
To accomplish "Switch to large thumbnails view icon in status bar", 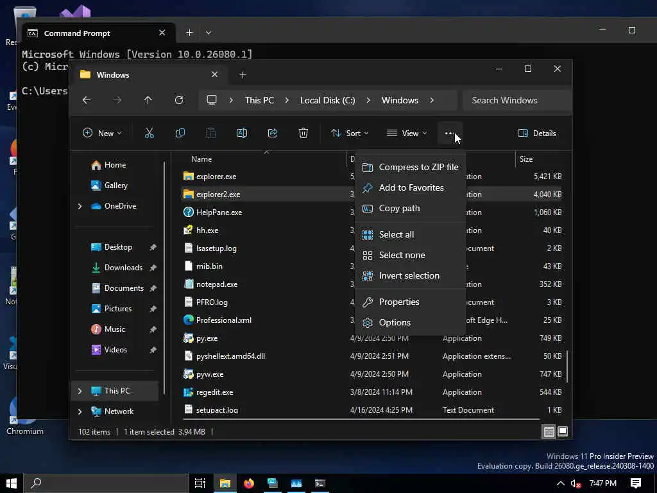I will [x=563, y=432].
